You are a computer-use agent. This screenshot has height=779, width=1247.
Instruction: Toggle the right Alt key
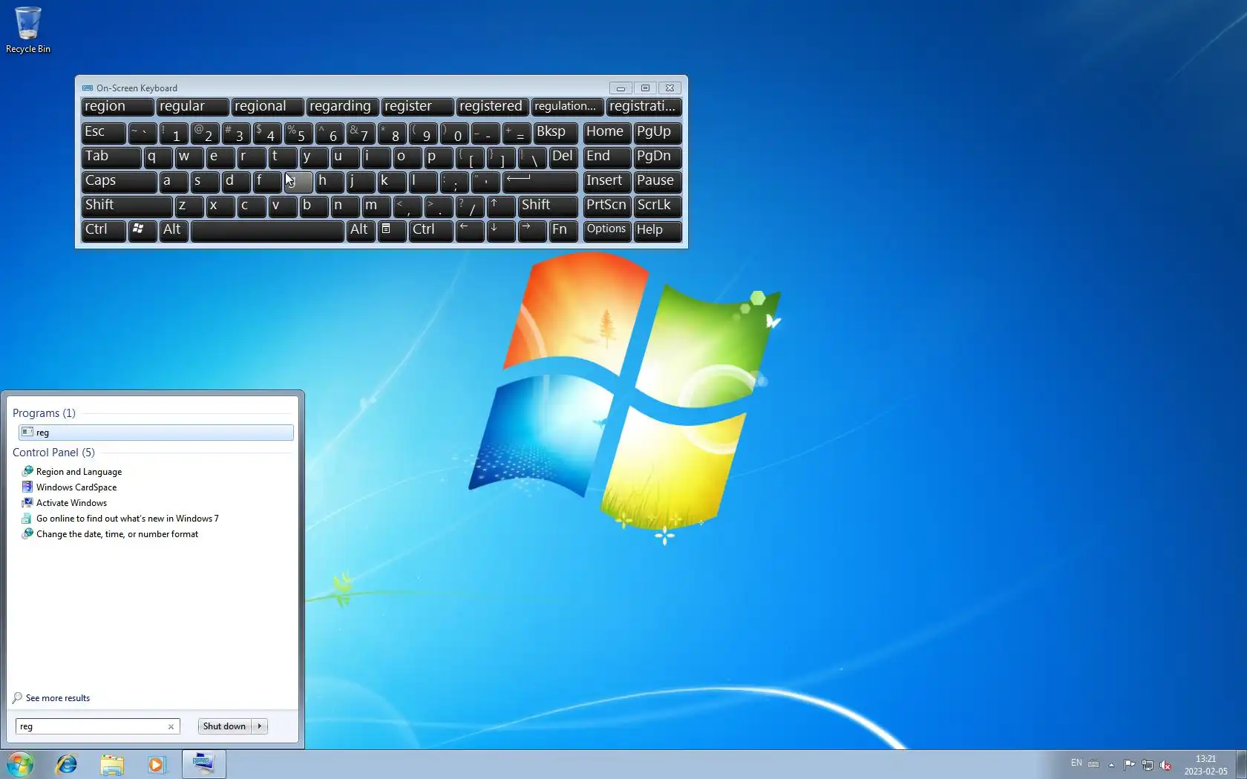coord(361,231)
